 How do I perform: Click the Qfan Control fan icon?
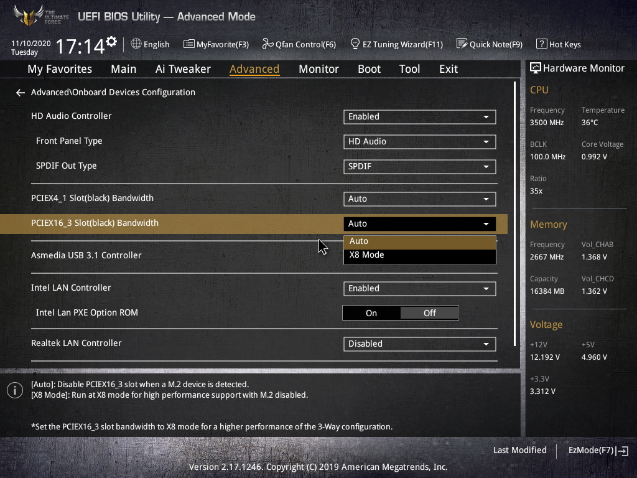pos(267,44)
